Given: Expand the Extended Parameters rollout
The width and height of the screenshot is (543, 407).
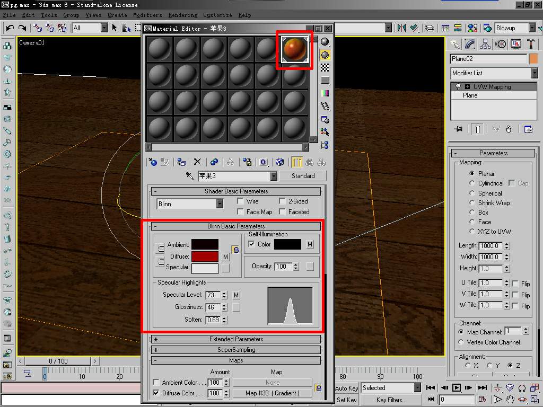Looking at the screenshot, I should 236,339.
